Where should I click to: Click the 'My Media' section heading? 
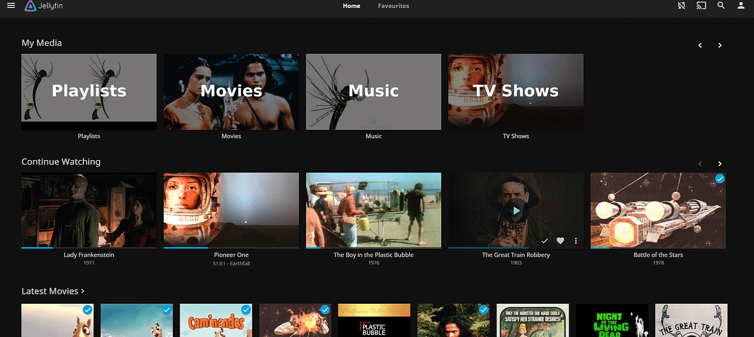click(x=41, y=43)
